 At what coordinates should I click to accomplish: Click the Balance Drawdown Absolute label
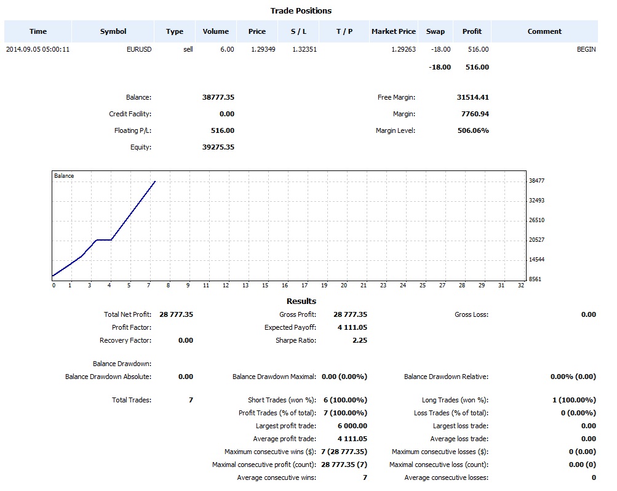[x=108, y=377]
